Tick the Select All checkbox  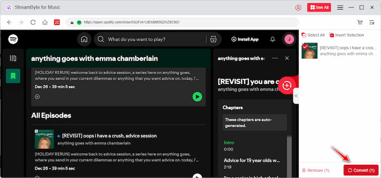pos(304,35)
